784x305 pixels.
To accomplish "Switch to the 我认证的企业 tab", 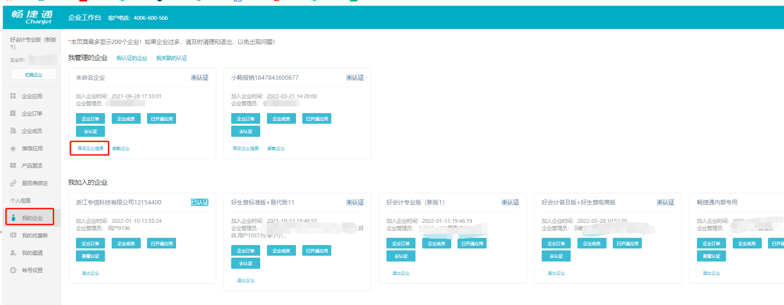I will (132, 58).
